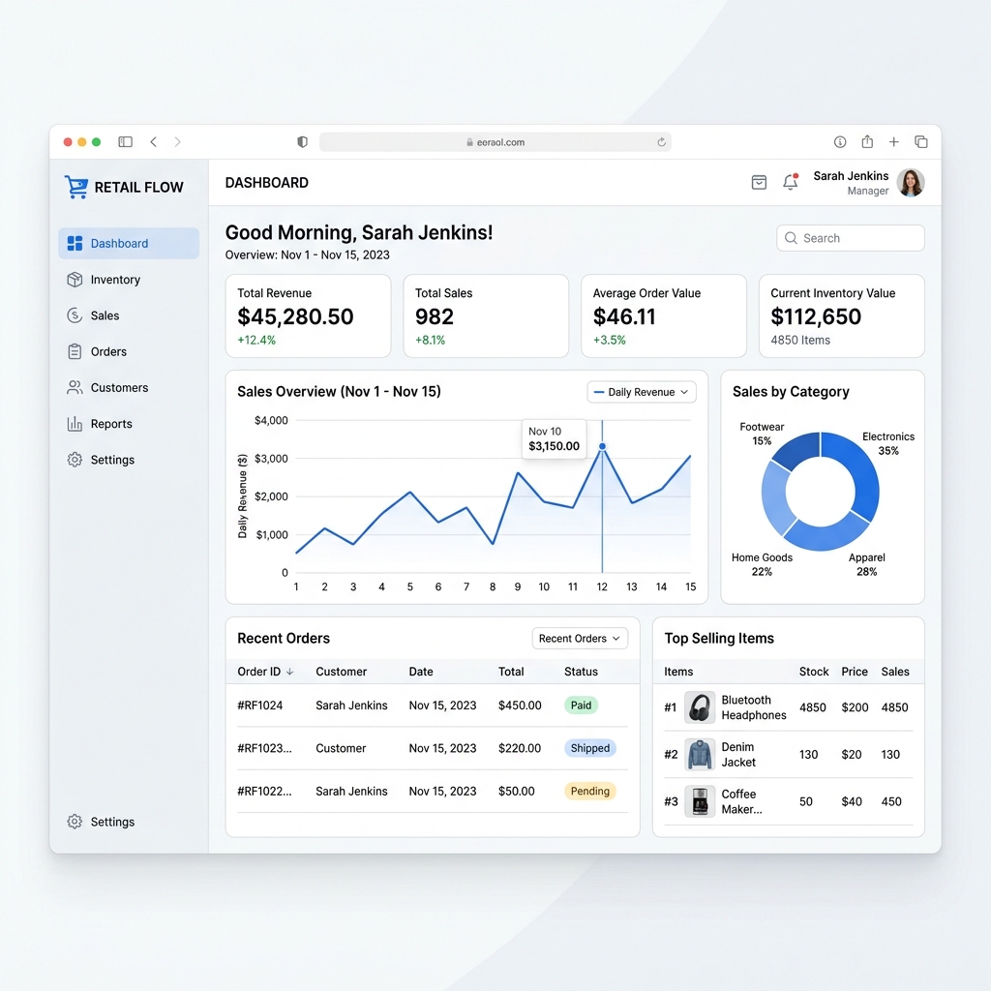This screenshot has width=991, height=991.
Task: Click the highlighted Nov 10 chart data point
Action: coord(602,446)
